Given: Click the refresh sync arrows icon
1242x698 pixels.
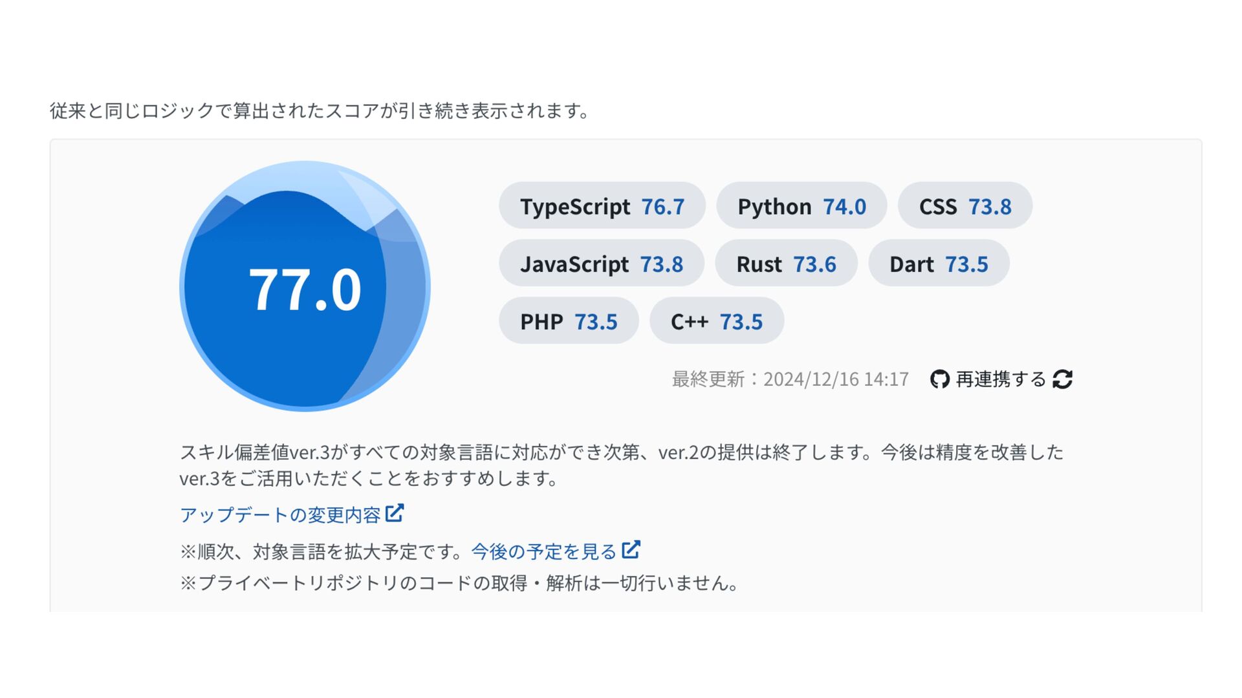Looking at the screenshot, I should pyautogui.click(x=1062, y=379).
